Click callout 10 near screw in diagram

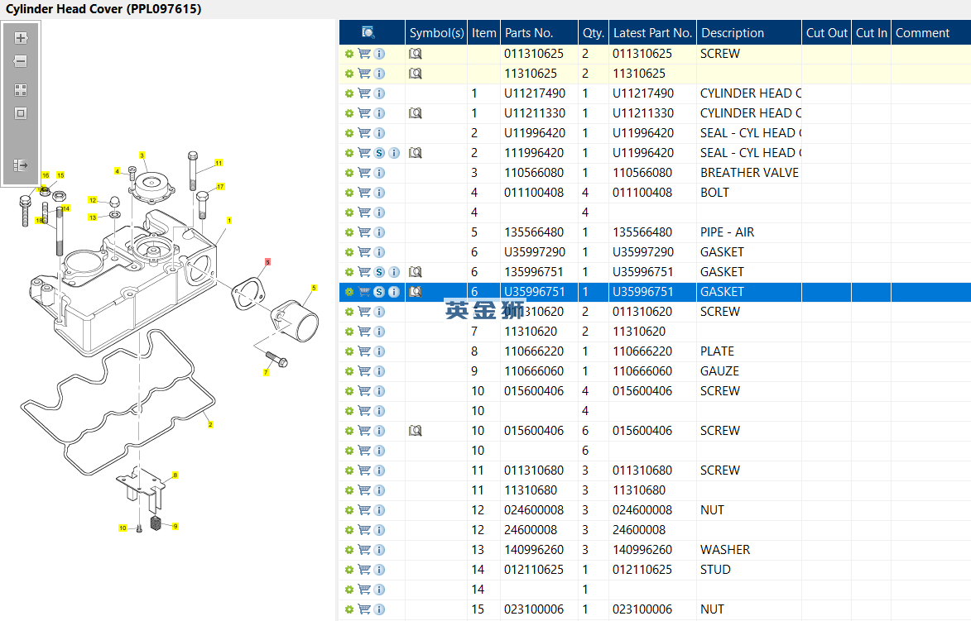coord(123,528)
